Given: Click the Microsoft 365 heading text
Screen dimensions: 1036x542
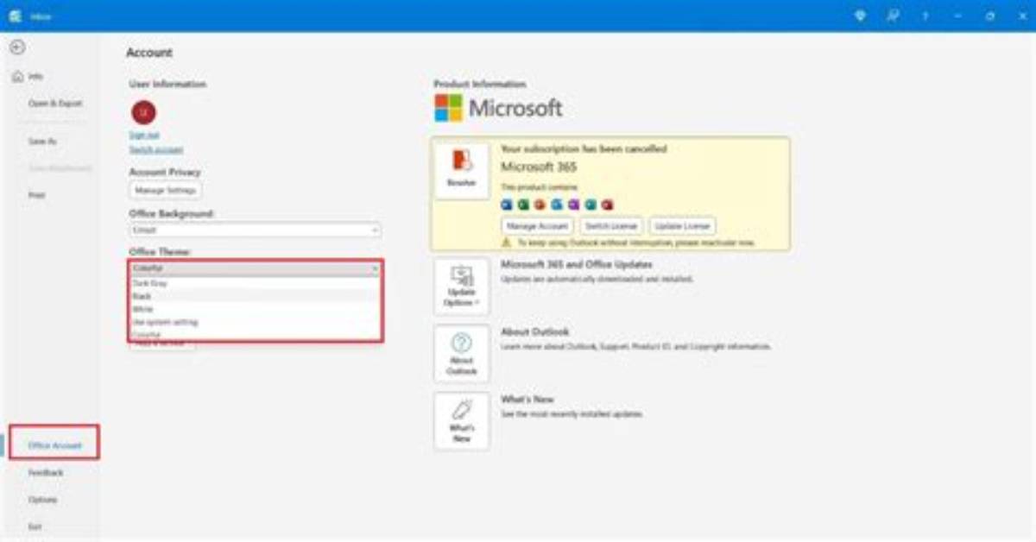Looking at the screenshot, I should click(x=538, y=167).
